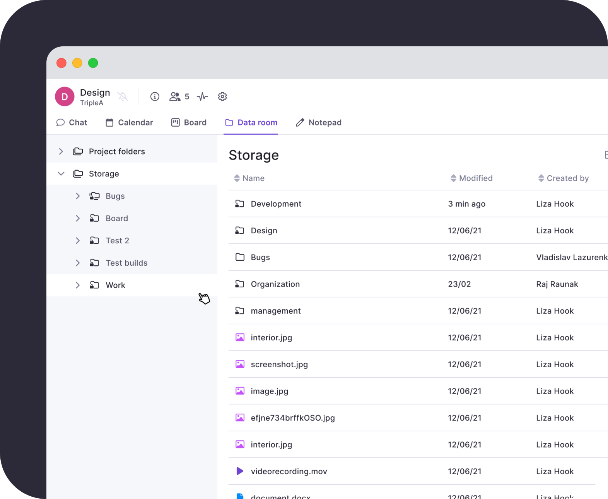Open the management folder row
This screenshot has width=608, height=499.
(x=418, y=311)
